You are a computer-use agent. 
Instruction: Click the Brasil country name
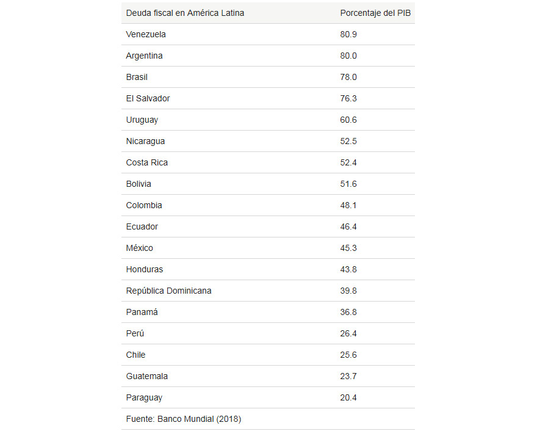coord(137,77)
